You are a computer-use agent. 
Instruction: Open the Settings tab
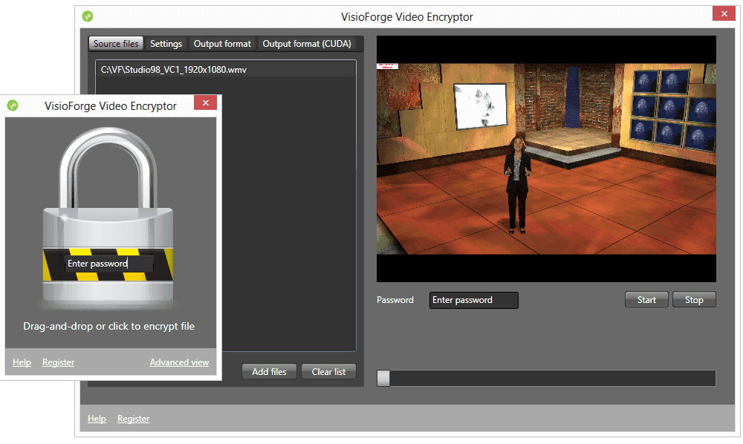coord(166,44)
